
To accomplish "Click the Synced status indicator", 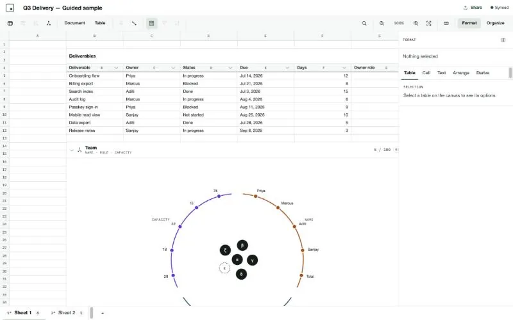I will click(500, 8).
